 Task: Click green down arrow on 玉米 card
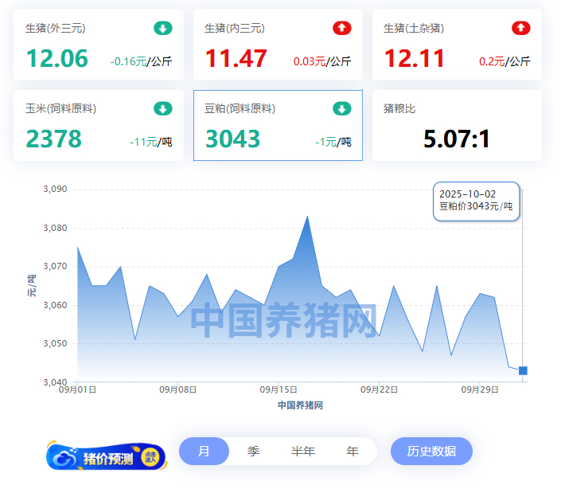162,109
